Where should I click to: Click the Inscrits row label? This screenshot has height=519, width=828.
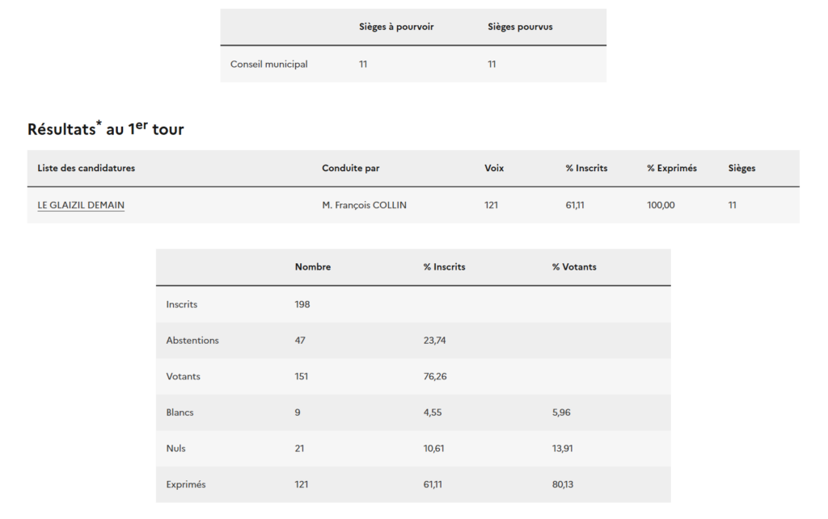click(182, 304)
